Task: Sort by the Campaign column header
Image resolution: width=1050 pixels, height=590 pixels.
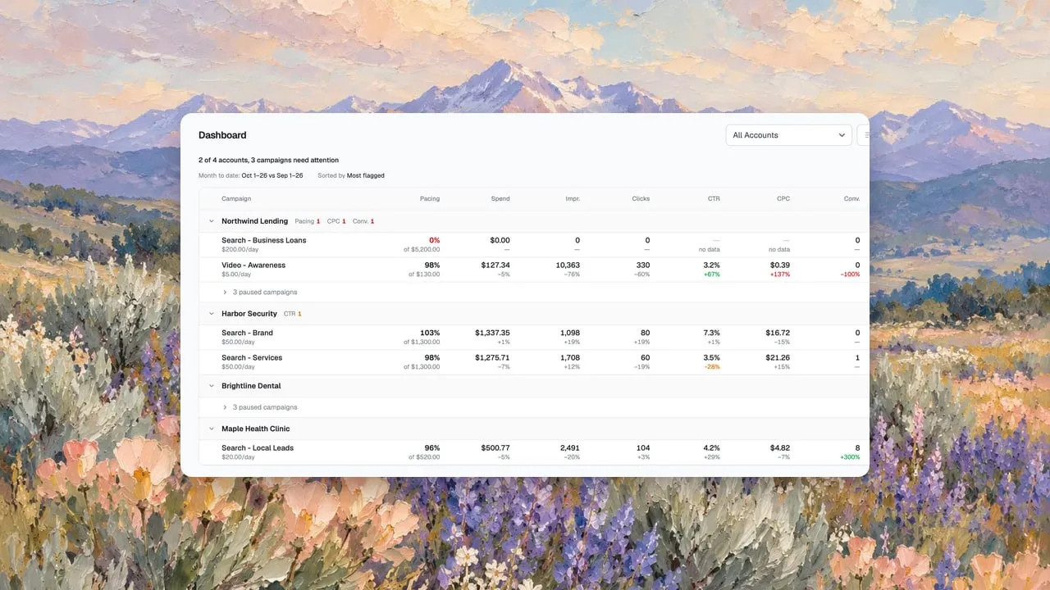Action: click(236, 199)
